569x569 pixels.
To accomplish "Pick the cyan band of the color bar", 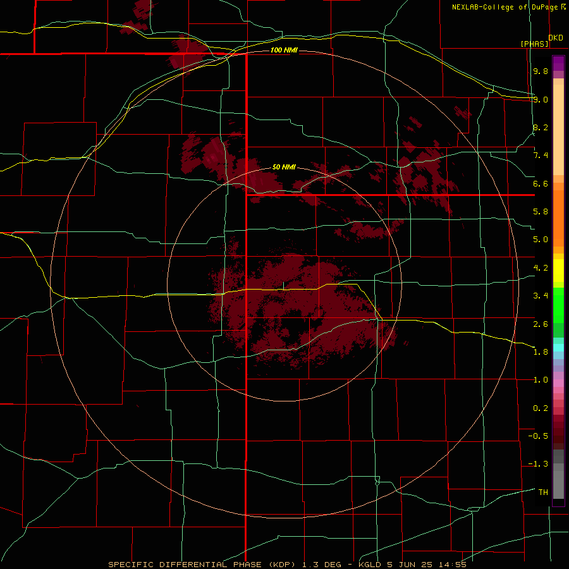I will tap(558, 348).
